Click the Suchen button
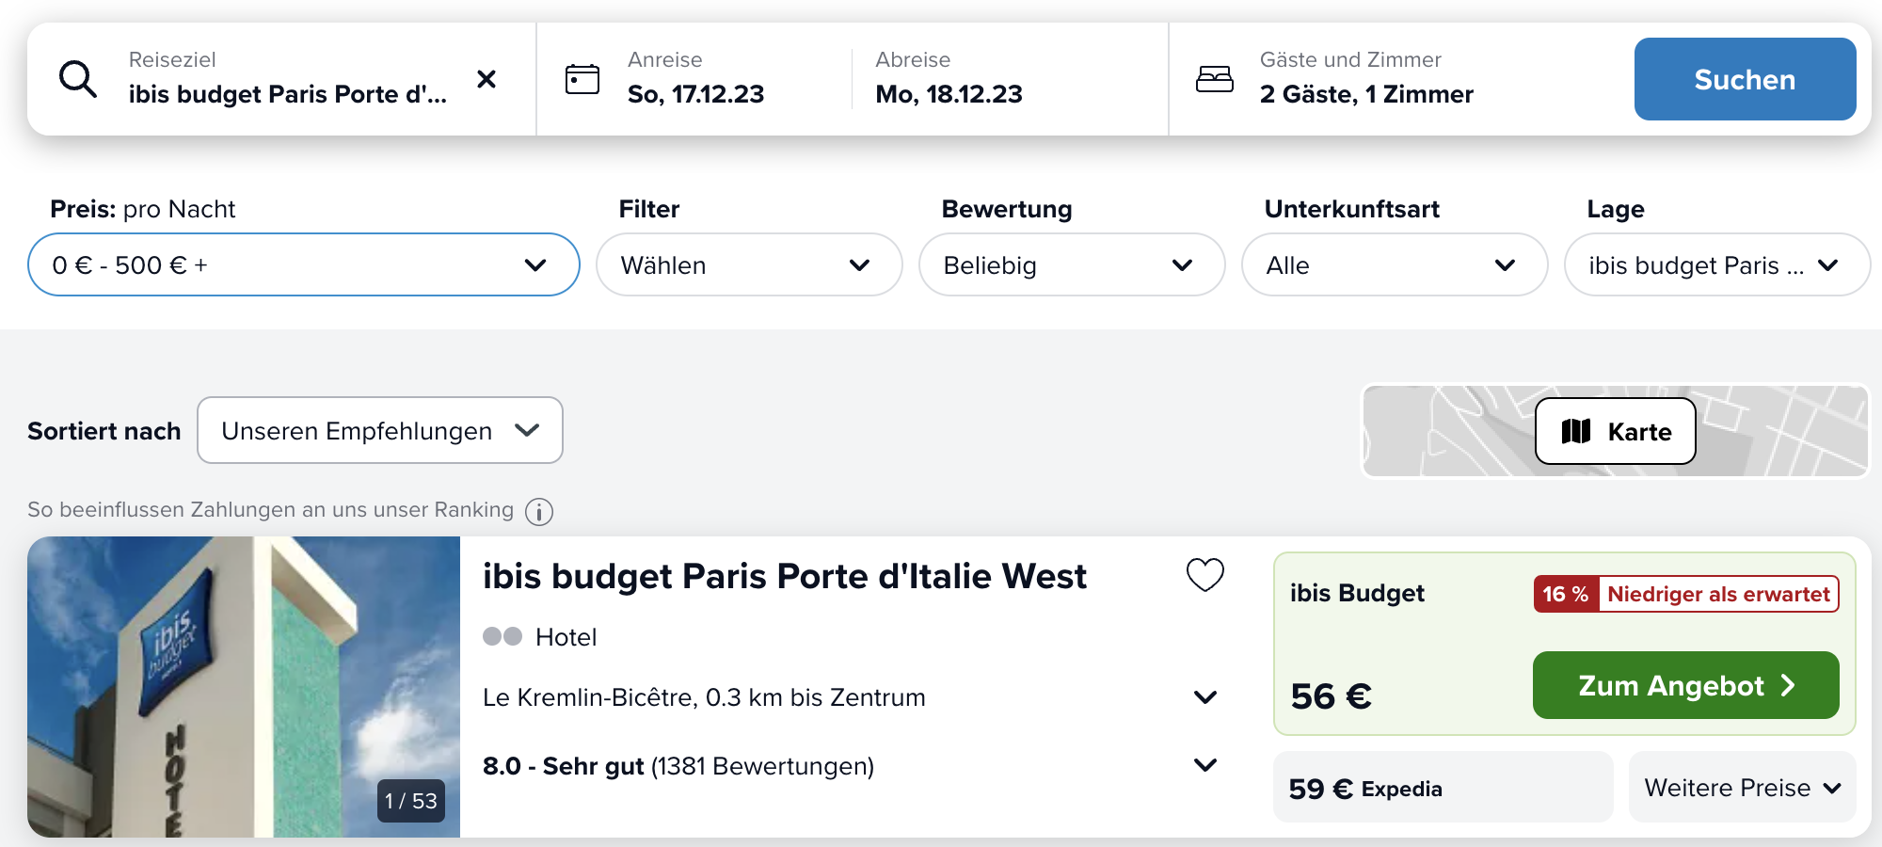Viewport: 1882px width, 847px height. point(1744,79)
